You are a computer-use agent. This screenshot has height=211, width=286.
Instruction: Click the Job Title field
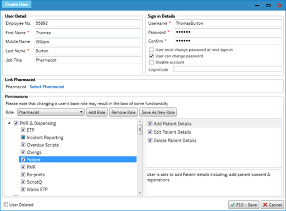(x=87, y=60)
